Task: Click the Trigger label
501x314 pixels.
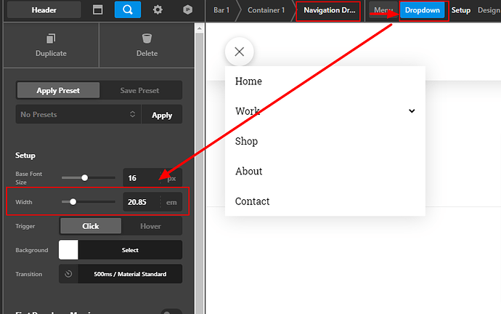Action: click(25, 226)
